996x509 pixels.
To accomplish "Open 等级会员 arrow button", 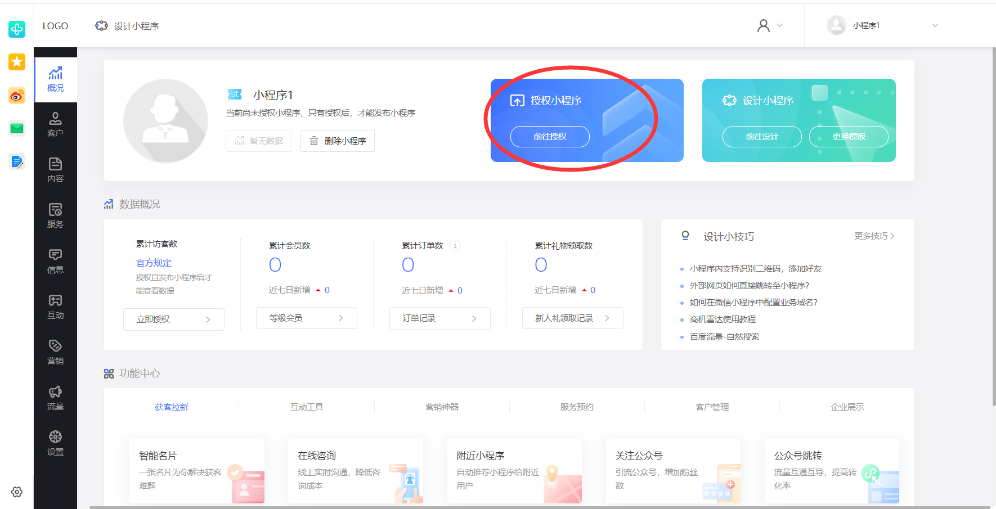I will 307,318.
